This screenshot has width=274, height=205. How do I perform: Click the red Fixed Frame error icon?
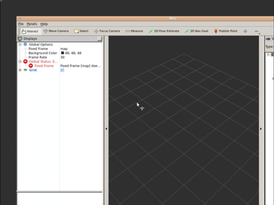[31, 66]
